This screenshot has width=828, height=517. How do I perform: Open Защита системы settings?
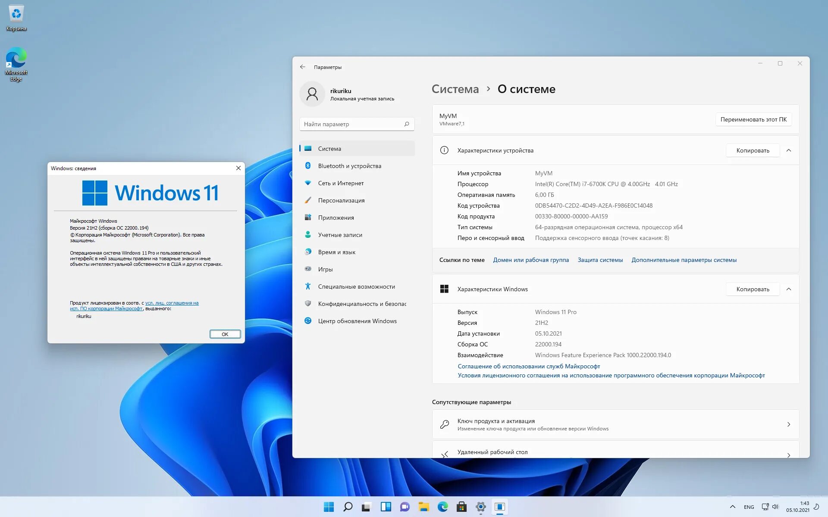[600, 260]
